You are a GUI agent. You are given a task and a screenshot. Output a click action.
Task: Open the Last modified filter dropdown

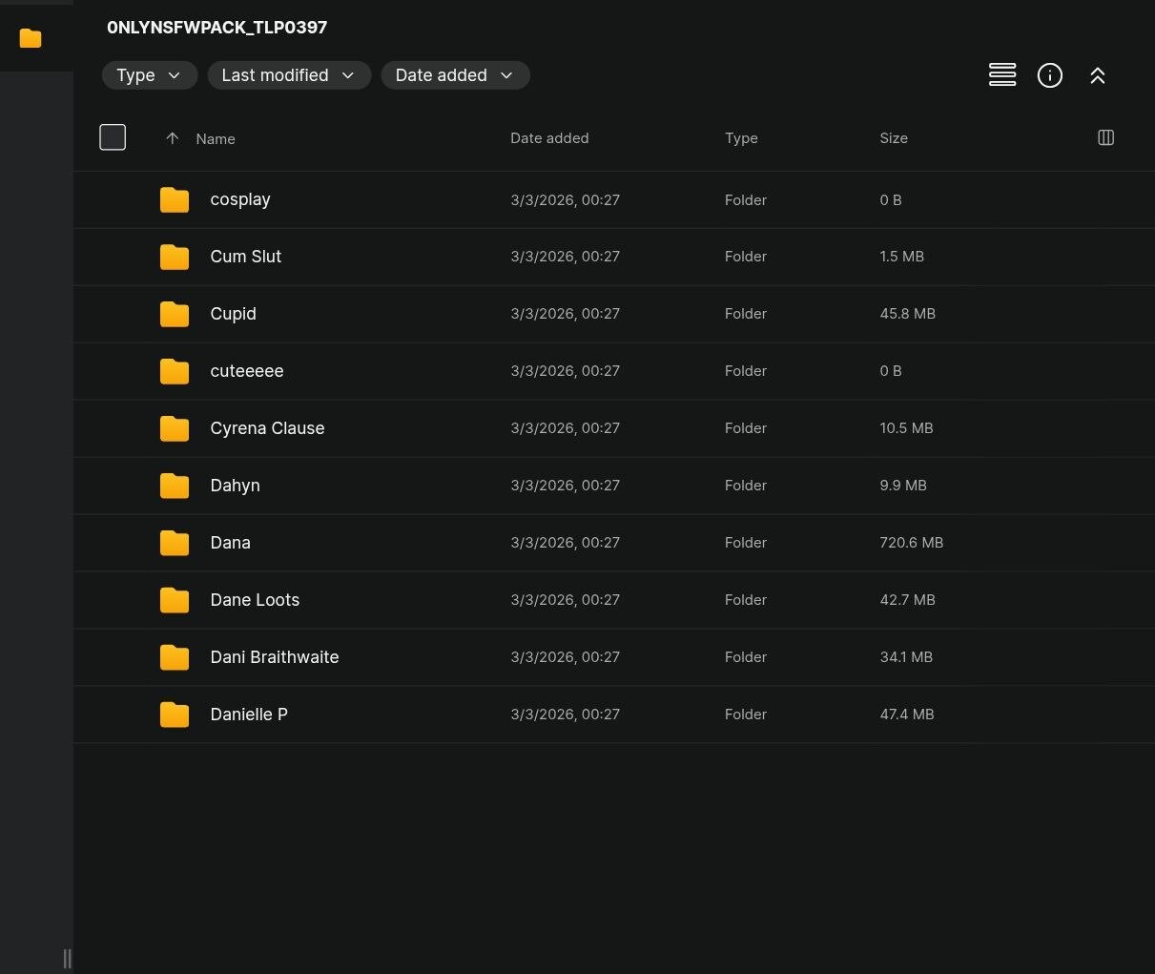pos(288,75)
